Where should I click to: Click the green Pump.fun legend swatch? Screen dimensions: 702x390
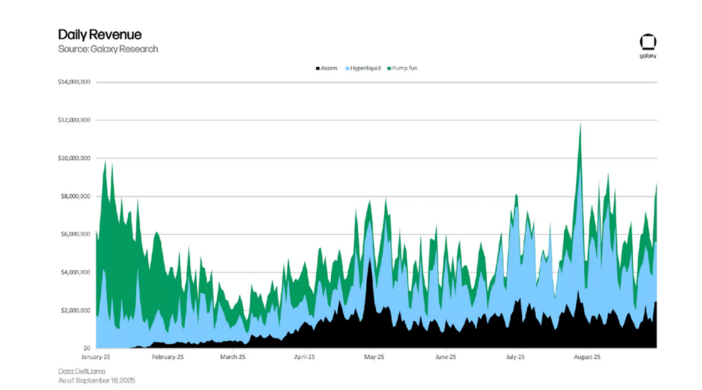tap(388, 68)
